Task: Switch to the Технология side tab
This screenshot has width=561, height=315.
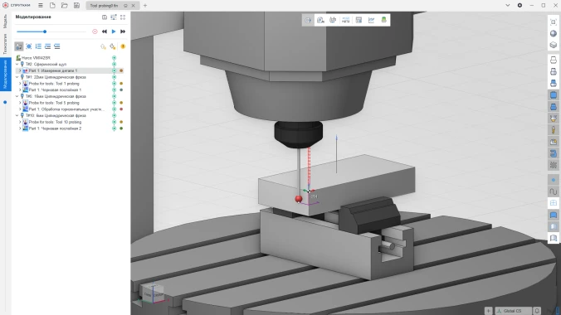Action: coord(5,44)
